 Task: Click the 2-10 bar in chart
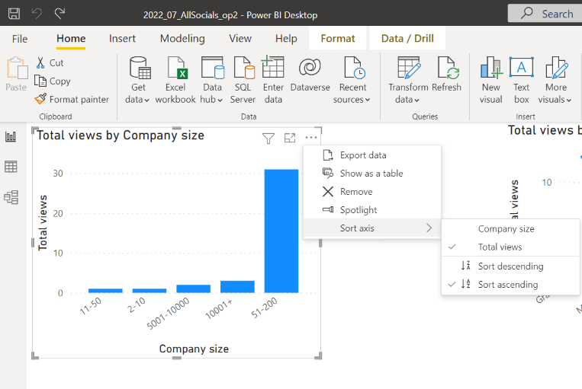pyautogui.click(x=150, y=291)
